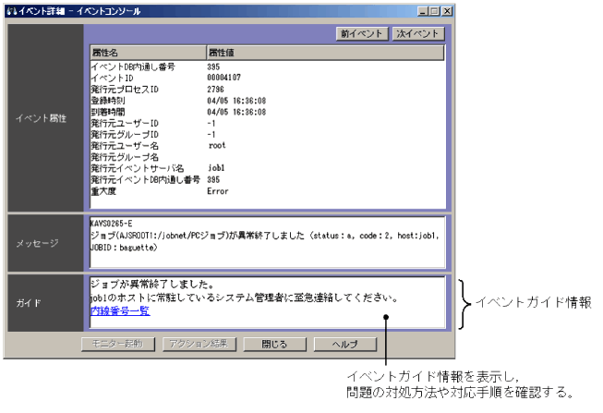Maximize the イベント詳細 window

coord(435,11)
